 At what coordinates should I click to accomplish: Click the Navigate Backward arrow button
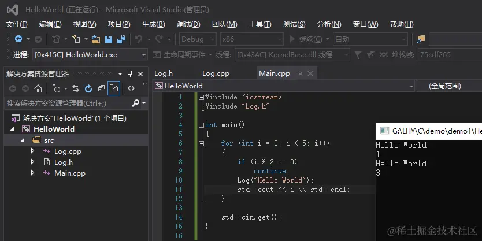[x=18, y=39]
